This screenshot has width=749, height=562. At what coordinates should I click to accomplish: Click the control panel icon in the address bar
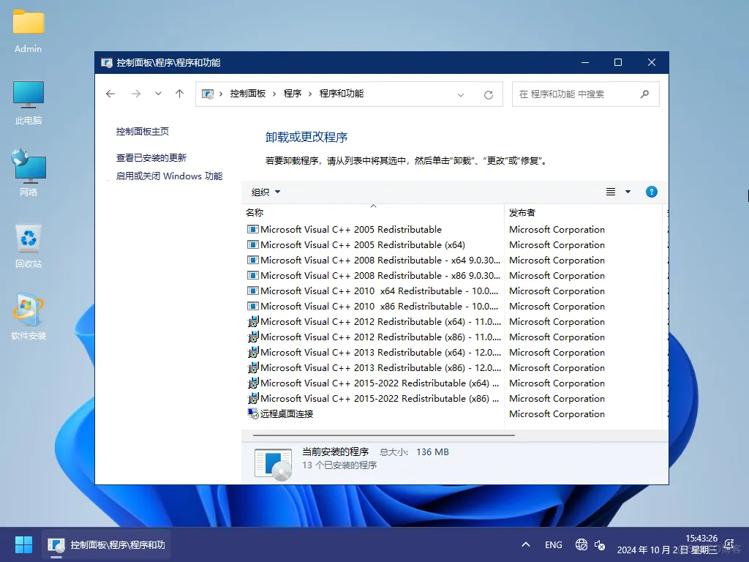tap(208, 94)
